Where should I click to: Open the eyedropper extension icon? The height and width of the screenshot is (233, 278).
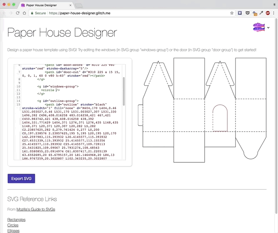261,13
